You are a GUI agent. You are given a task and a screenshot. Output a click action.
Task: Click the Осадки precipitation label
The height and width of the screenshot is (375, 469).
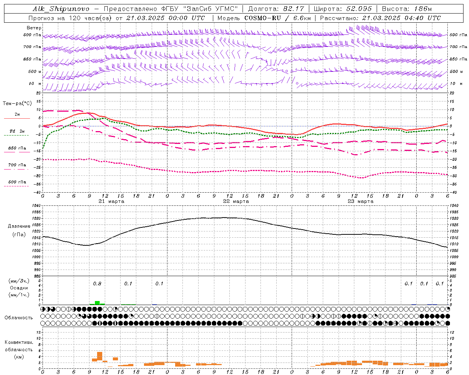[x=19, y=288]
